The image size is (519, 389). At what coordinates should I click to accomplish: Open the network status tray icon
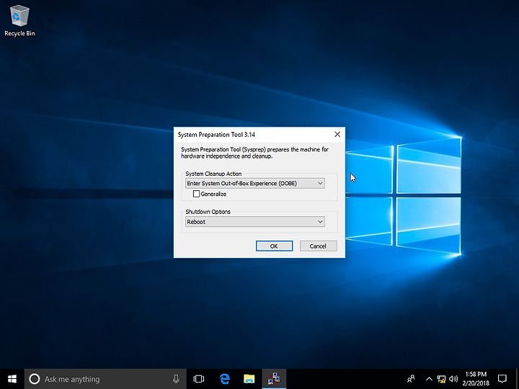441,379
